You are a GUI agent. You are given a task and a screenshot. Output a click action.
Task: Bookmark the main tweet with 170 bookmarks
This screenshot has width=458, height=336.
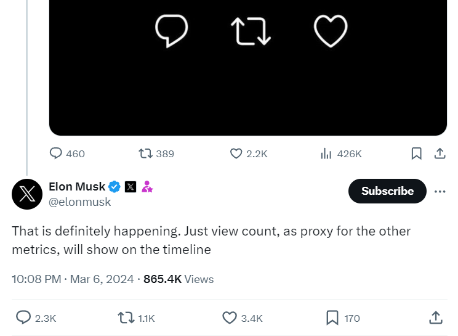coord(332,318)
